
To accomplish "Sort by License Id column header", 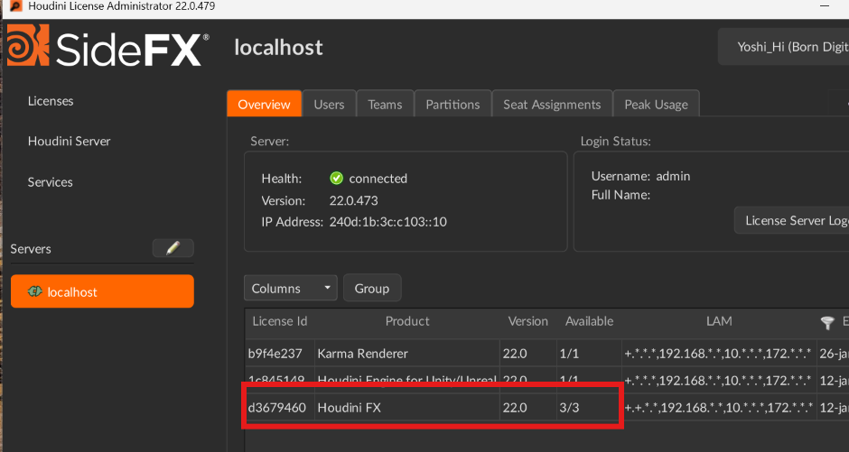I will point(280,321).
